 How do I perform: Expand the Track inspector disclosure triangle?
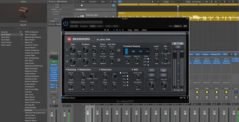click(49, 24)
